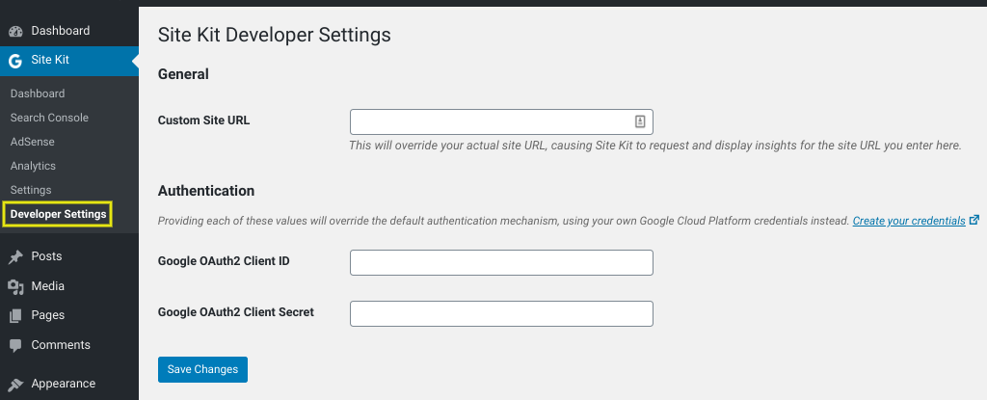Screen dimensions: 987x400
Task: Click the Google OAuth2 Client ID field
Action: point(501,262)
